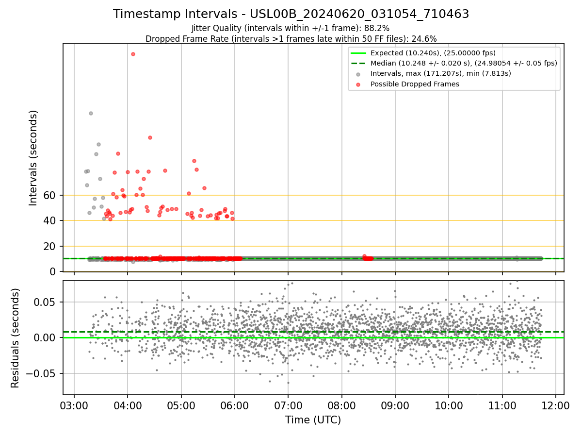
Task: Click the gray dot marker in the legend
Action: [x=358, y=74]
